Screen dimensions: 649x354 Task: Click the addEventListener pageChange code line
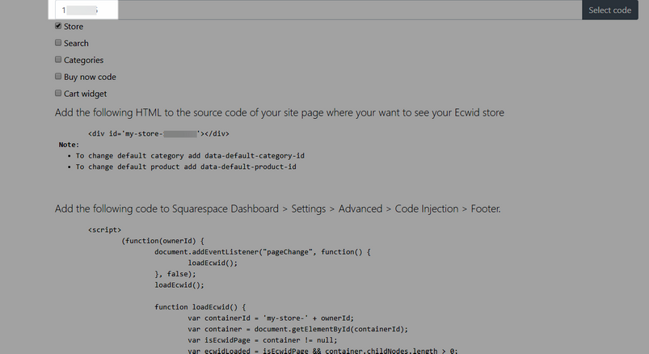[x=263, y=251]
